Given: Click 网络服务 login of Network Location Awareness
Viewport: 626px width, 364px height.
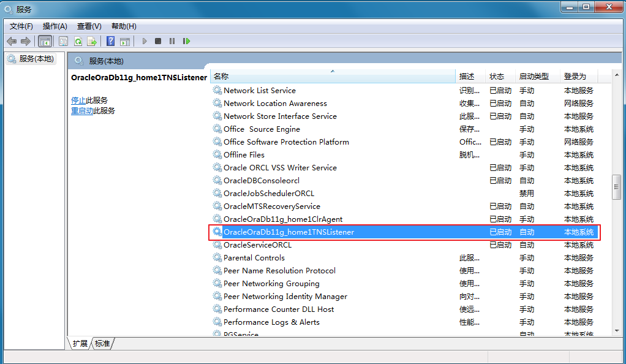Looking at the screenshot, I should point(578,103).
